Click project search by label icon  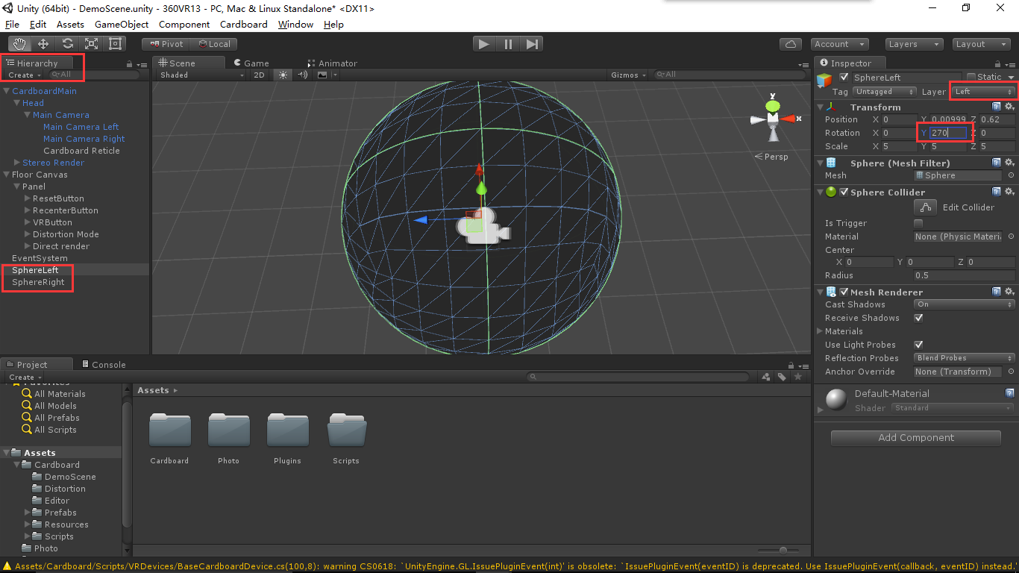782,377
